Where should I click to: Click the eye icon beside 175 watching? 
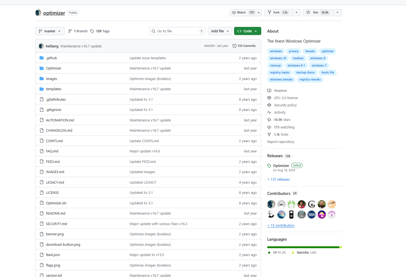pos(269,127)
